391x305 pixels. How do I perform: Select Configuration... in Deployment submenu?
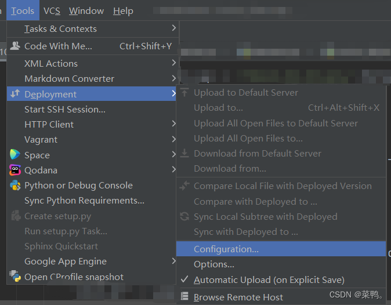[x=281, y=249]
